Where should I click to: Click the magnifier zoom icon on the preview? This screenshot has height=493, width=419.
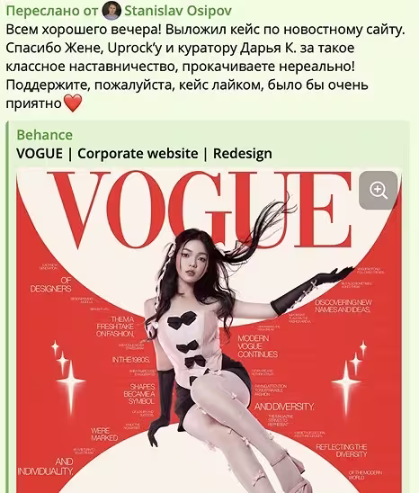coord(379,190)
